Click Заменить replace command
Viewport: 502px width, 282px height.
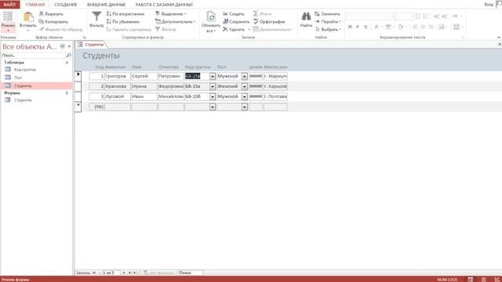pyautogui.click(x=327, y=14)
